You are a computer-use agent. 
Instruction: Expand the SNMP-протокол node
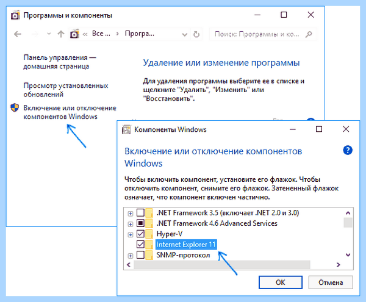click(131, 256)
